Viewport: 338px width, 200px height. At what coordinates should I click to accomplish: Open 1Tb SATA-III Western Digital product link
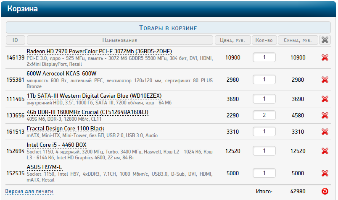(x=94, y=96)
